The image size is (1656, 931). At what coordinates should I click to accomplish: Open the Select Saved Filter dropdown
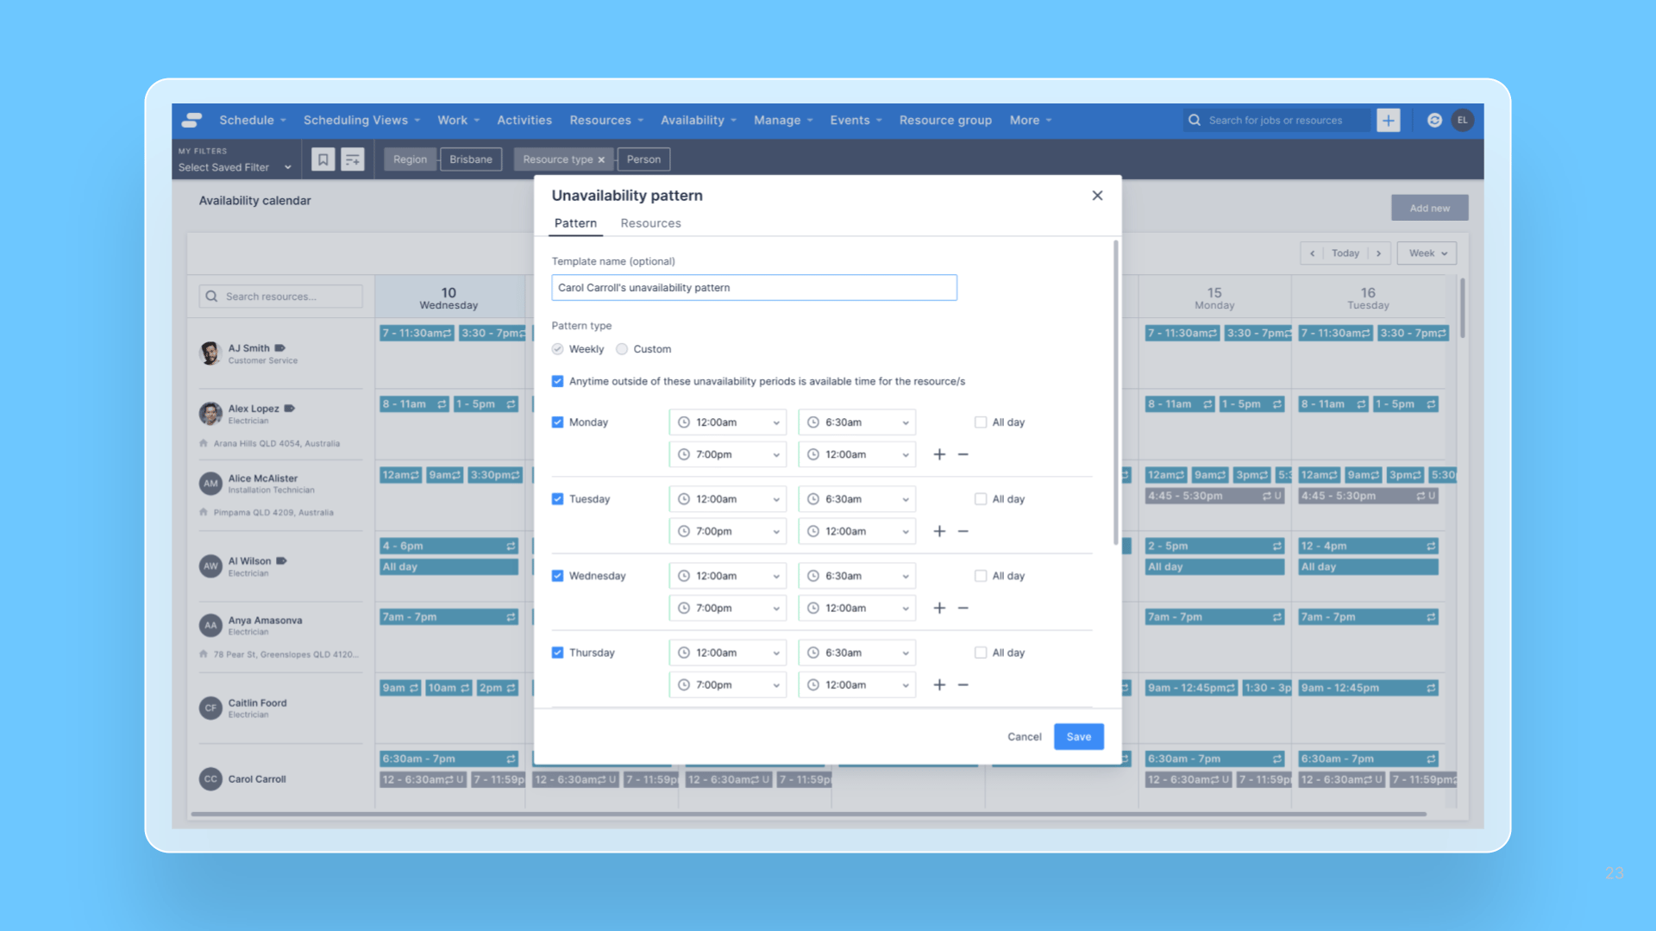pyautogui.click(x=235, y=167)
